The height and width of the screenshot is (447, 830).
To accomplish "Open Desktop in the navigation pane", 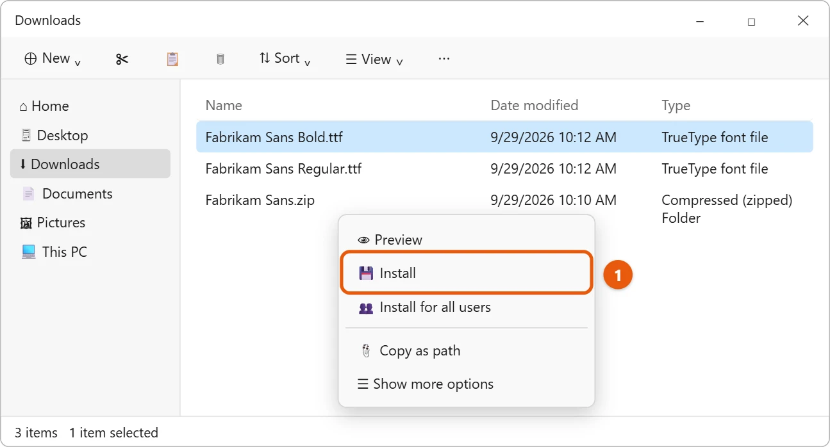I will pos(90,135).
